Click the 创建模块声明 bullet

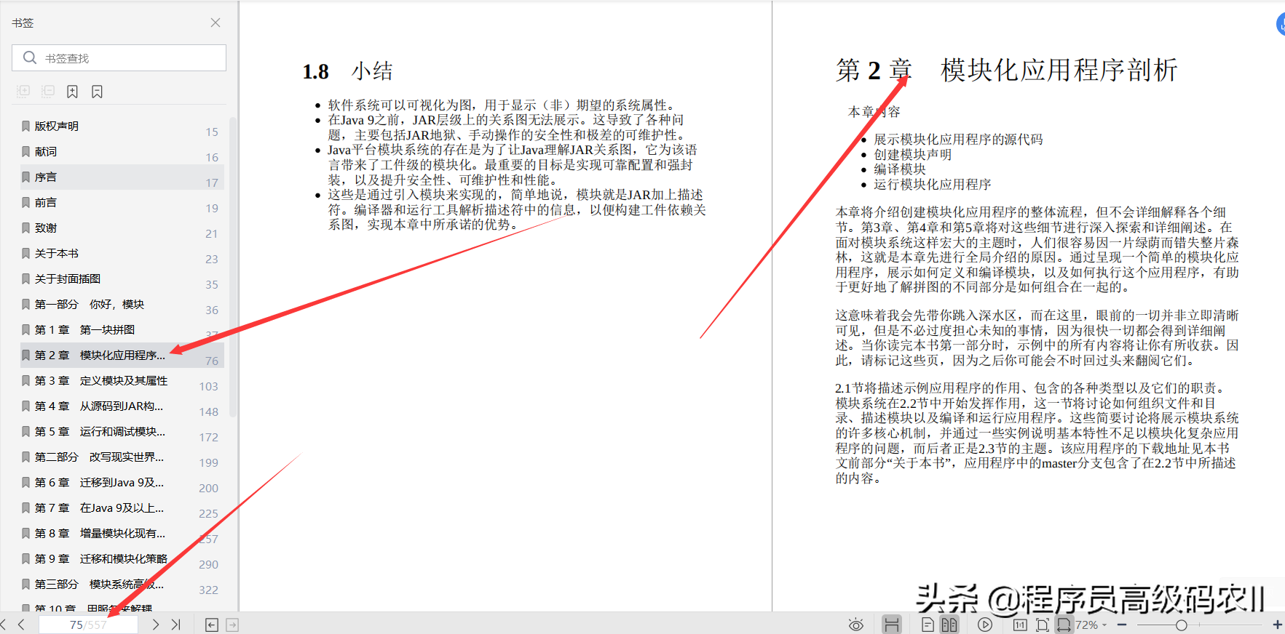tap(913, 155)
